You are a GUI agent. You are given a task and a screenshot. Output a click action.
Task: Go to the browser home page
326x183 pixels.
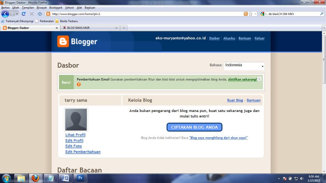(x=40, y=14)
